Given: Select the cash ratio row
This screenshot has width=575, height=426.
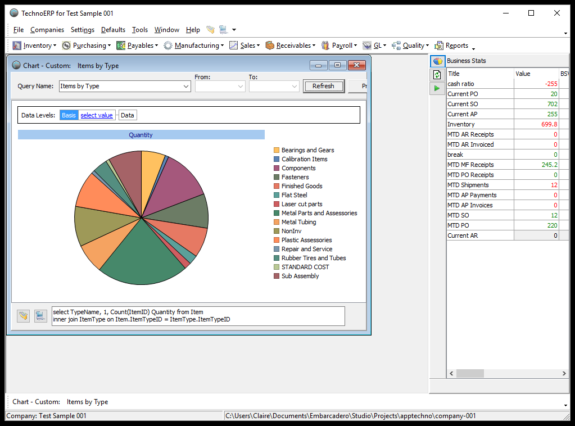Looking at the screenshot, I should pyautogui.click(x=508, y=84).
